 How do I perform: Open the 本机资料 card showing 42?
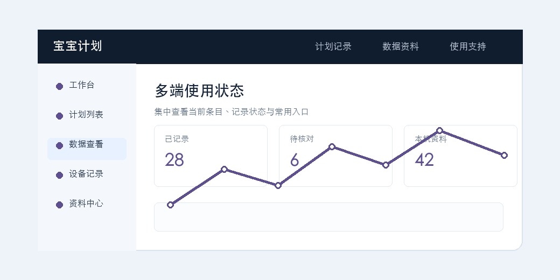point(460,156)
